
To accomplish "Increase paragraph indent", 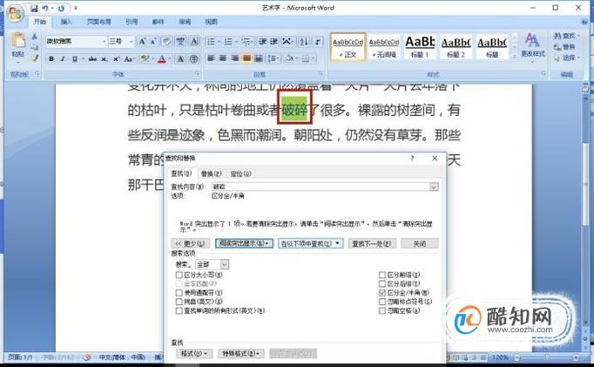I will click(273, 41).
